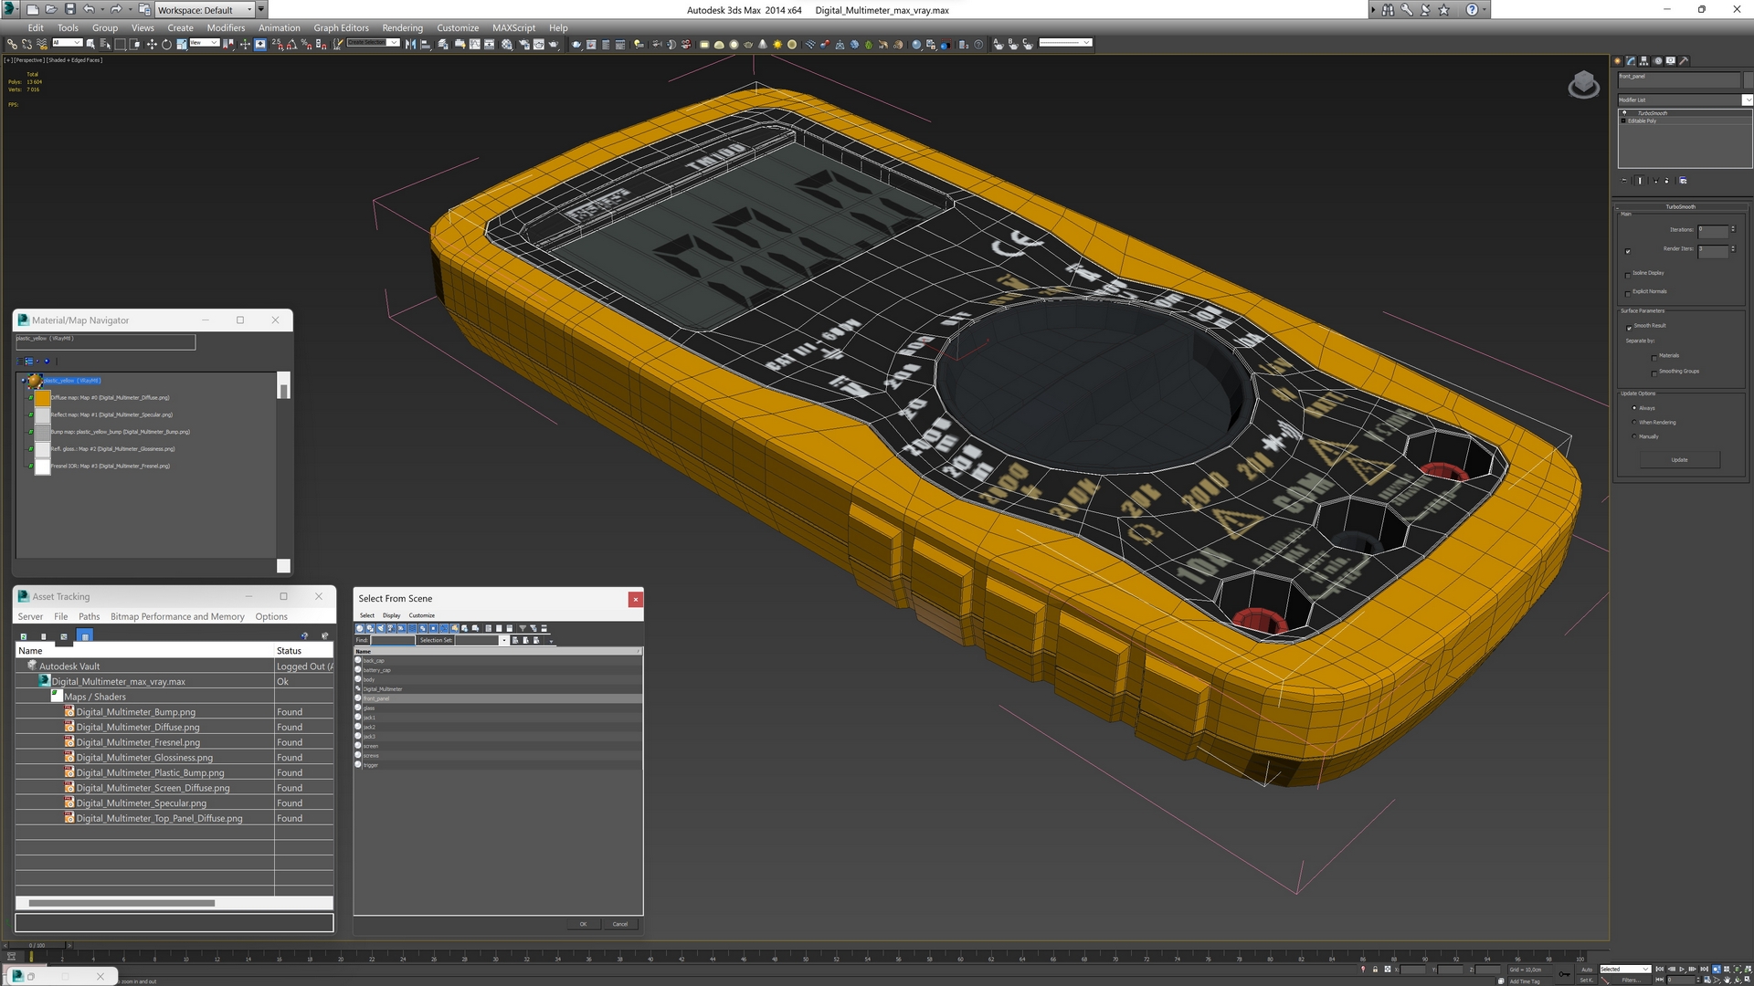1754x986 pixels.
Task: Open the Paths menu in Asset Tracking
Action: pos(89,616)
